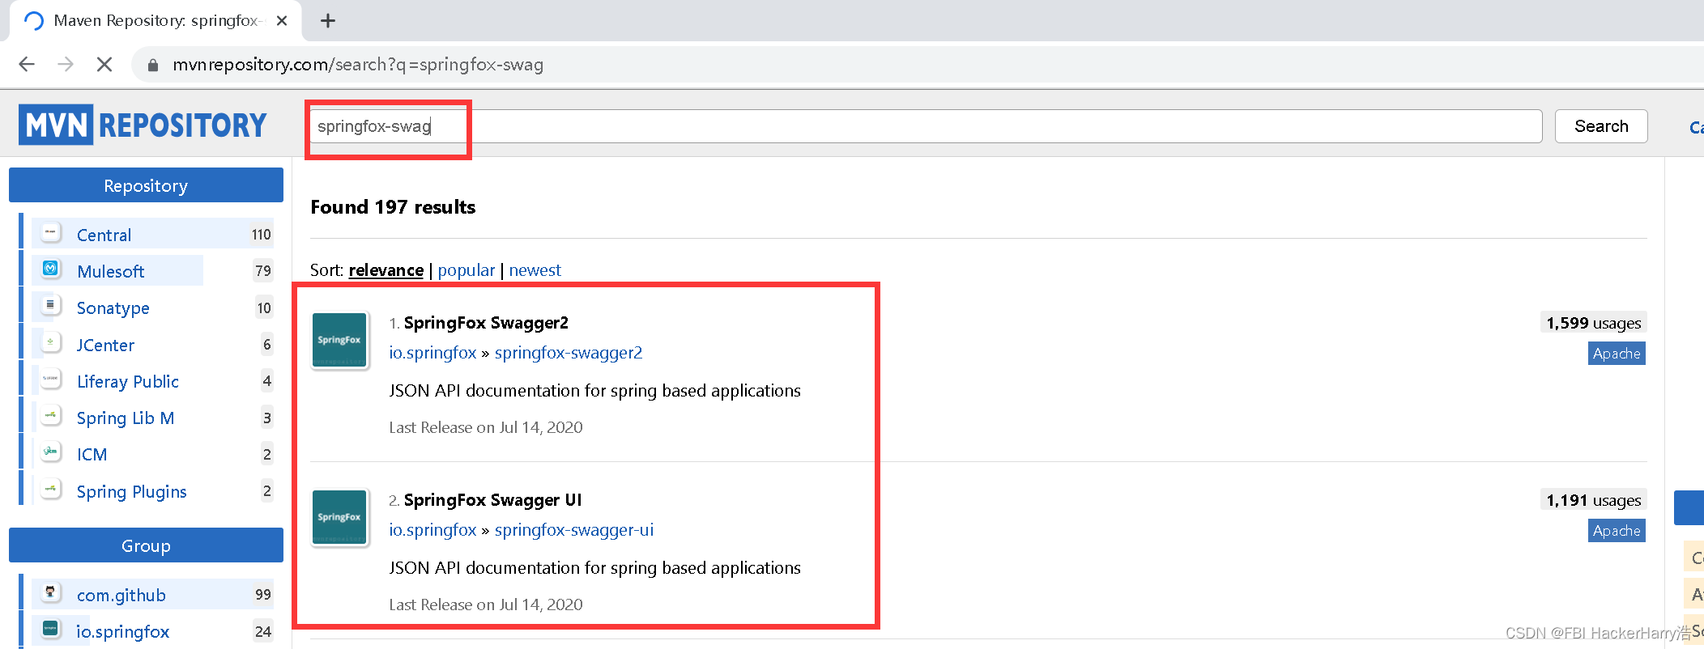Sort results by newest

[x=535, y=270]
